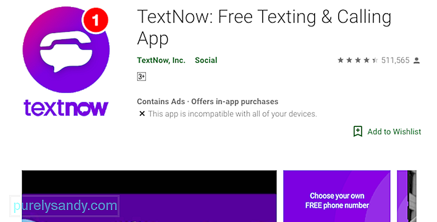Click the textnow wordmark logo below the icon
The height and width of the screenshot is (222, 437).
(x=66, y=108)
